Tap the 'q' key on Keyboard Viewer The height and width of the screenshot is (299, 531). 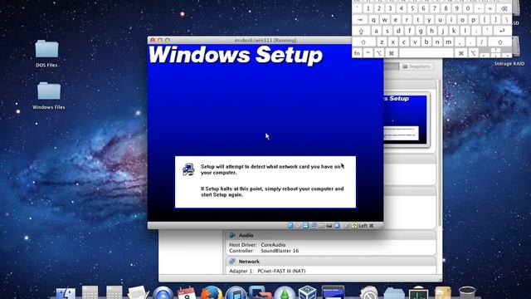[373, 20]
